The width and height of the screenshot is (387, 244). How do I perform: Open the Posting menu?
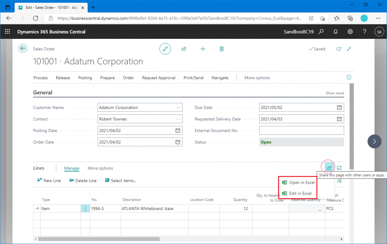click(x=85, y=78)
